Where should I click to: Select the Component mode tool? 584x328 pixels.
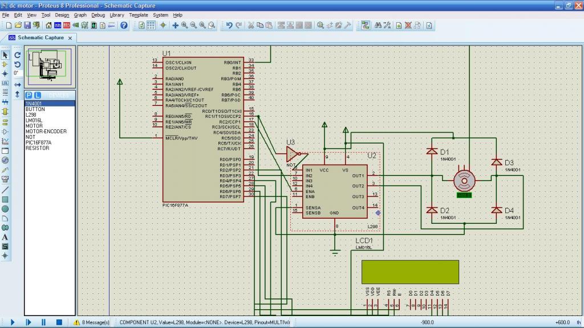coord(5,64)
